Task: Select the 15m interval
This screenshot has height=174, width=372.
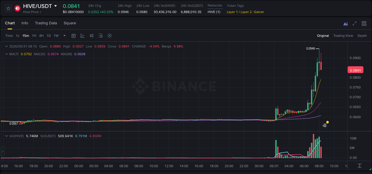Action: tap(26, 36)
